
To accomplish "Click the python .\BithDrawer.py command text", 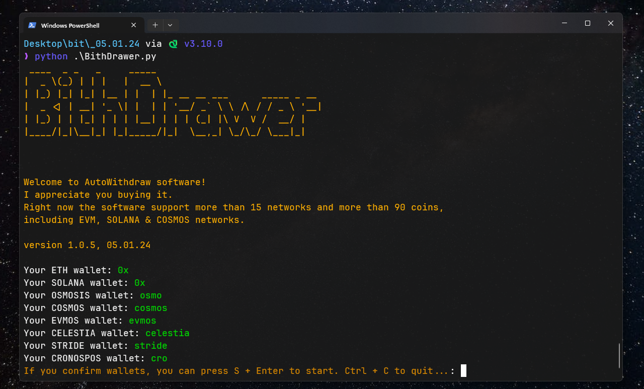I will (96, 56).
